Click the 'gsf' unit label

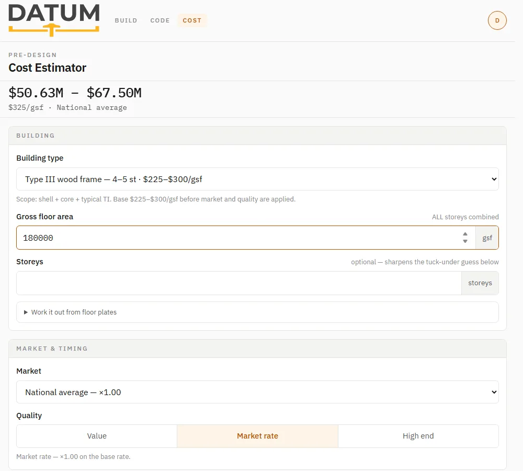tap(487, 238)
